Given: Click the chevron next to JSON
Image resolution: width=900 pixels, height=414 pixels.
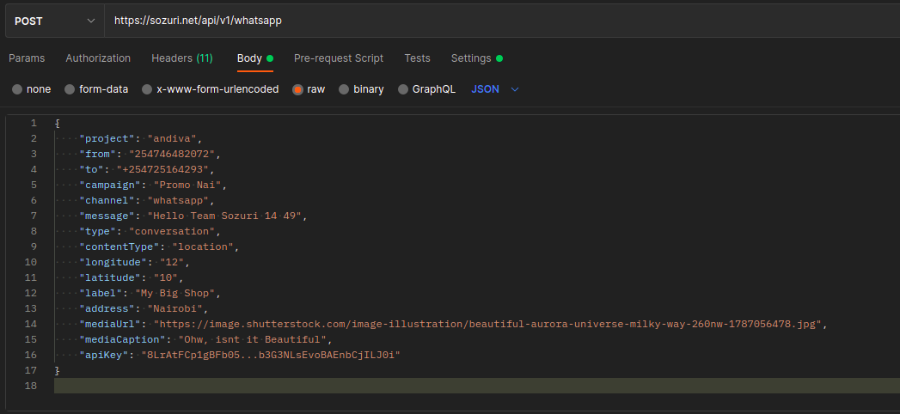Looking at the screenshot, I should tap(515, 89).
